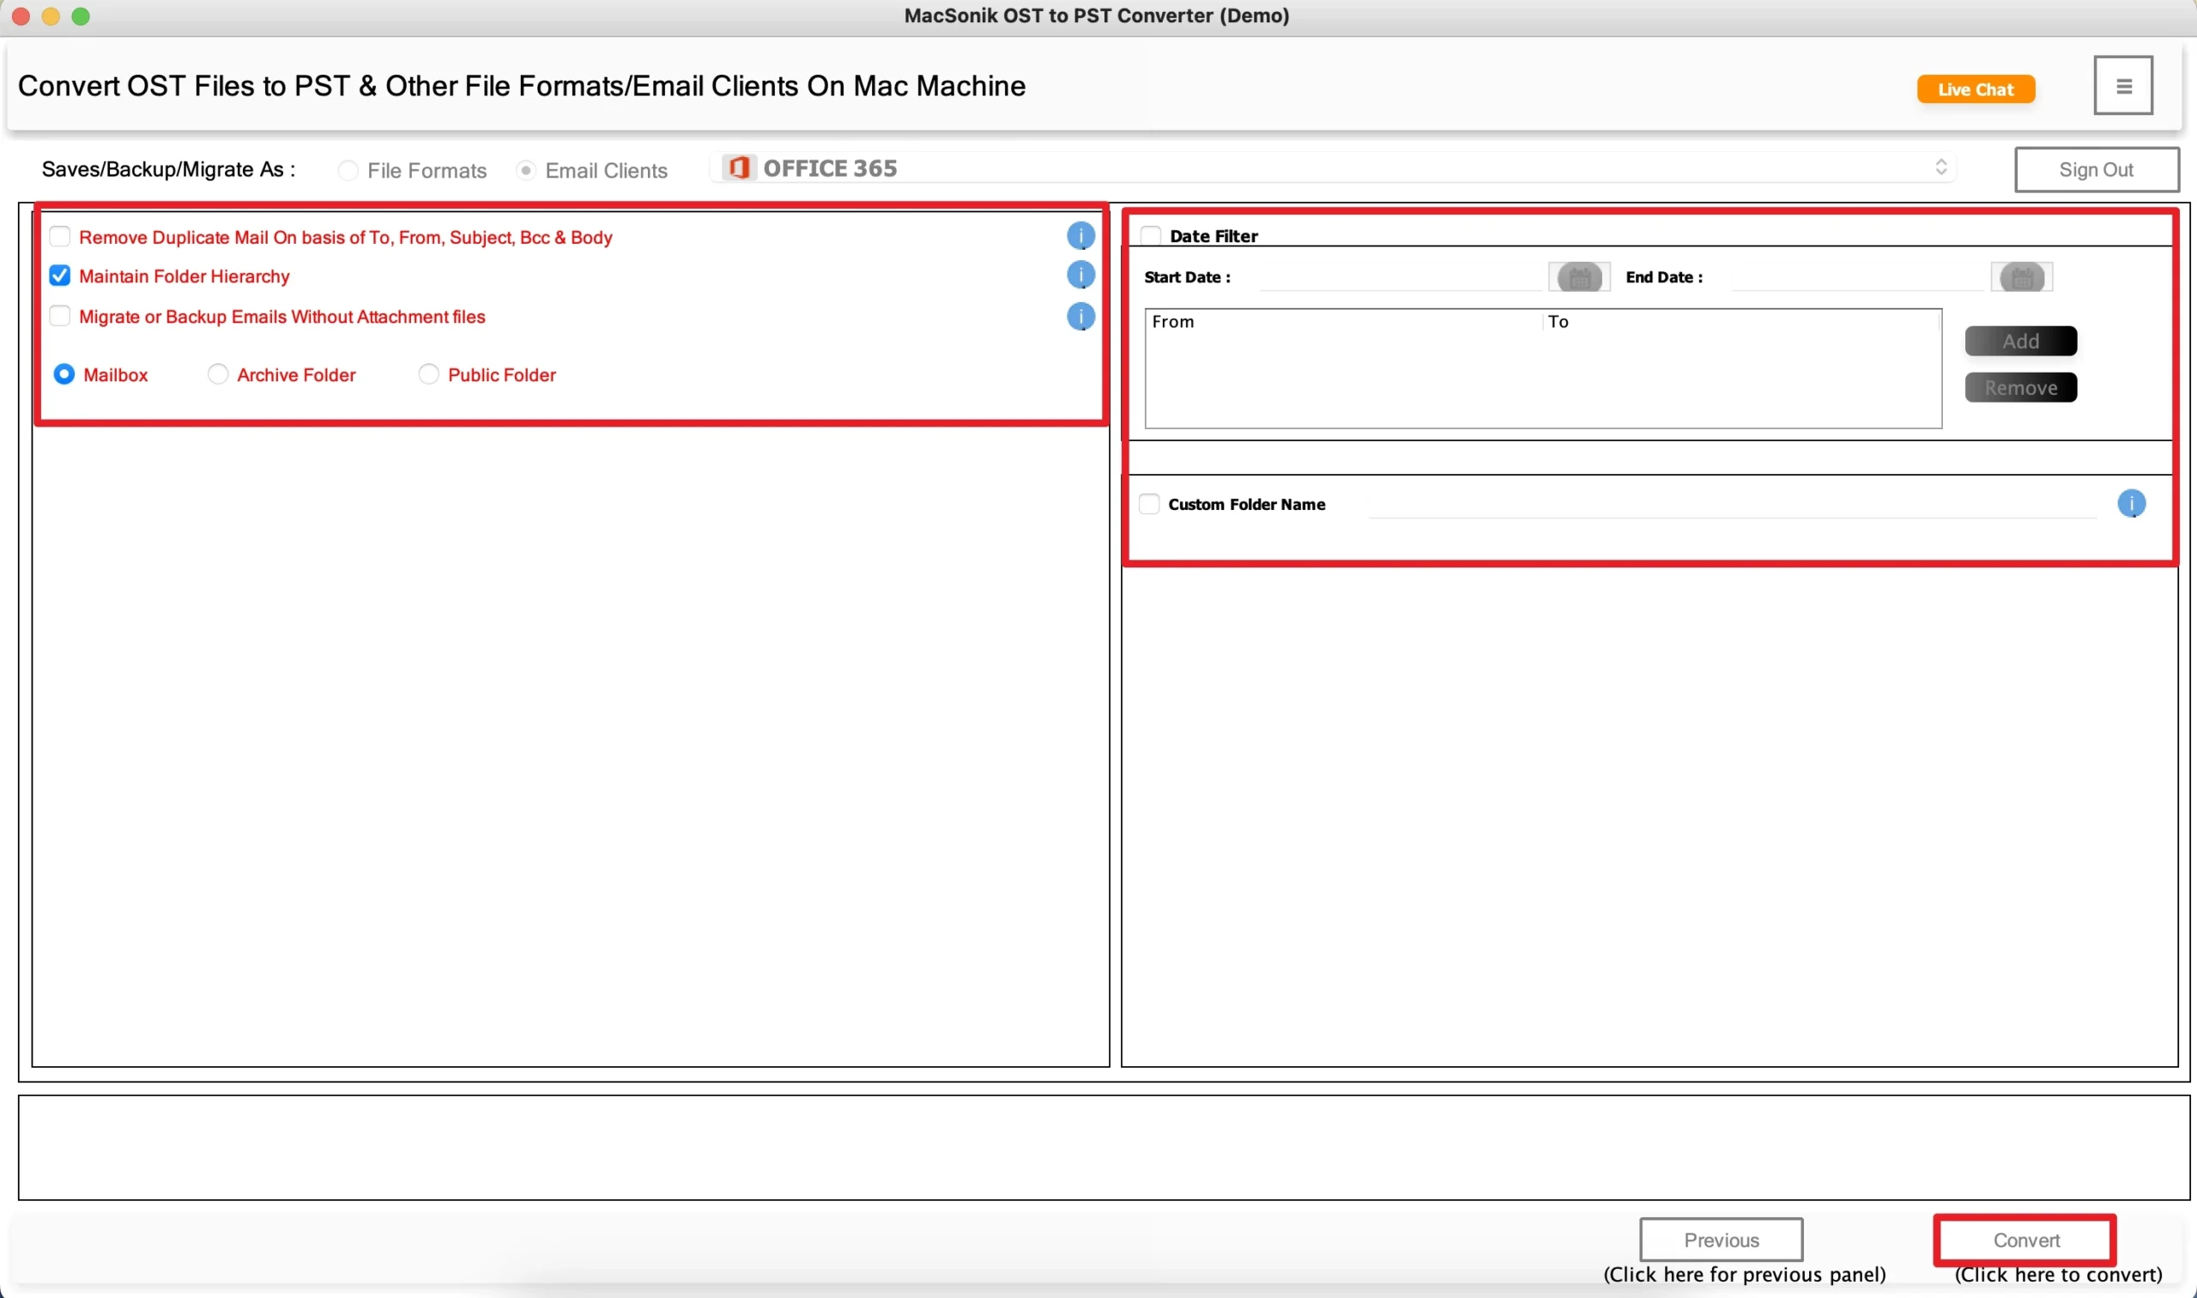Enable the Date Filter checkbox
Viewport: 2197px width, 1298px height.
1151,235
